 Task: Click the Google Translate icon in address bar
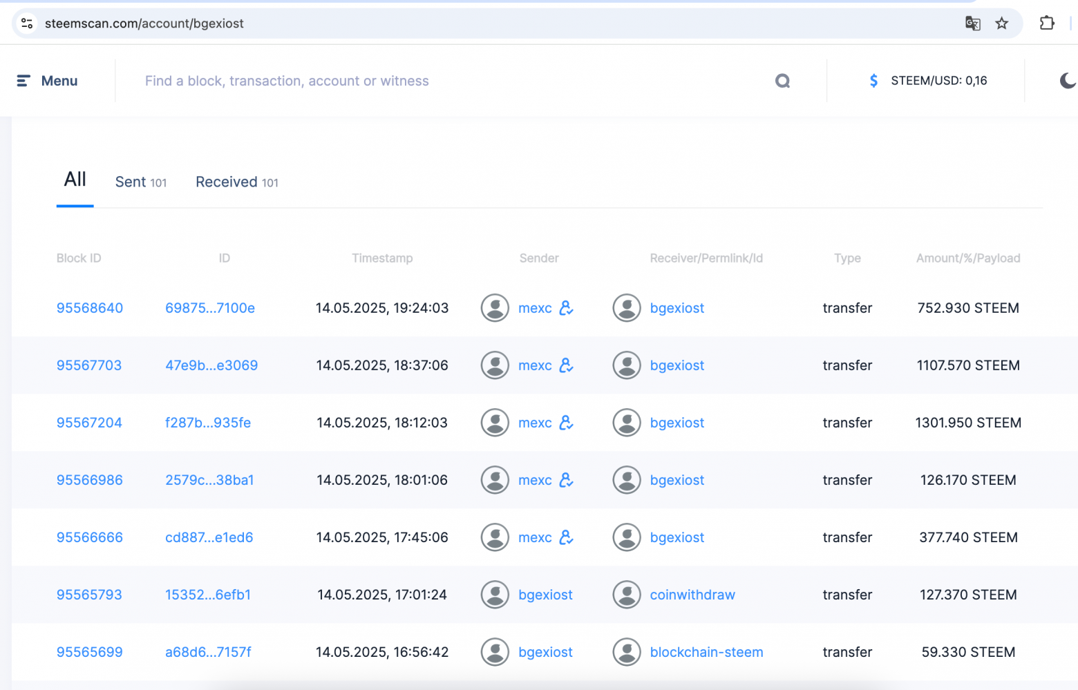pyautogui.click(x=973, y=23)
